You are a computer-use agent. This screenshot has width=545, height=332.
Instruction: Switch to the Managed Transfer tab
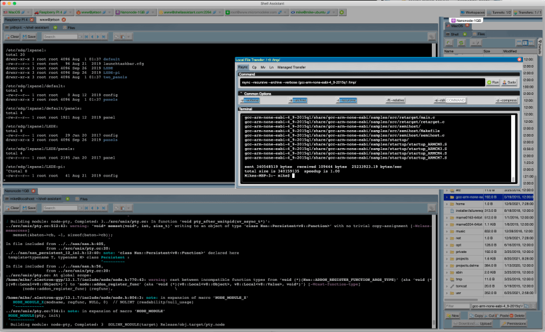click(291, 67)
